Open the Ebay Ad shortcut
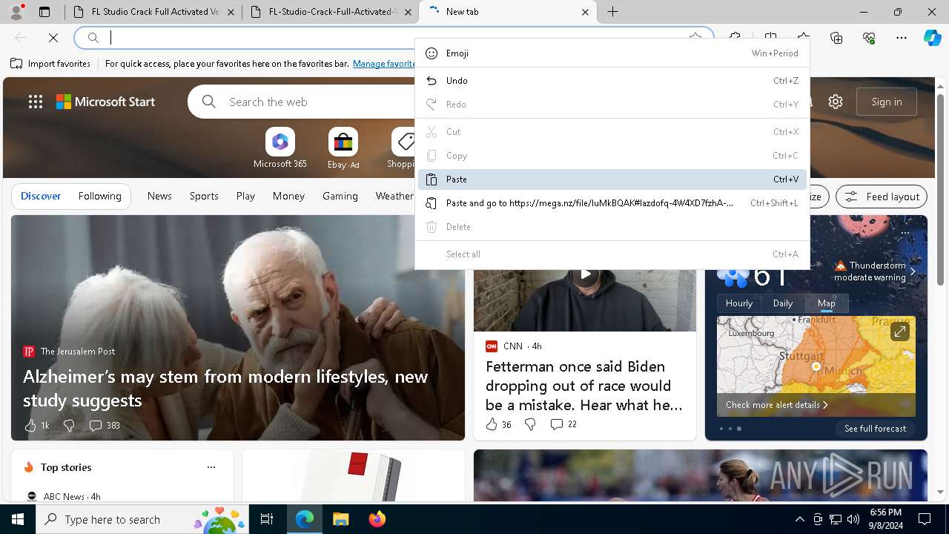Viewport: 949px width, 534px height. tap(343, 148)
